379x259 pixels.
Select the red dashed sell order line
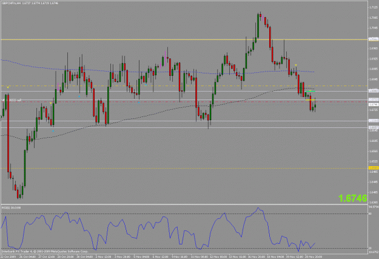pyautogui.click(x=184, y=102)
